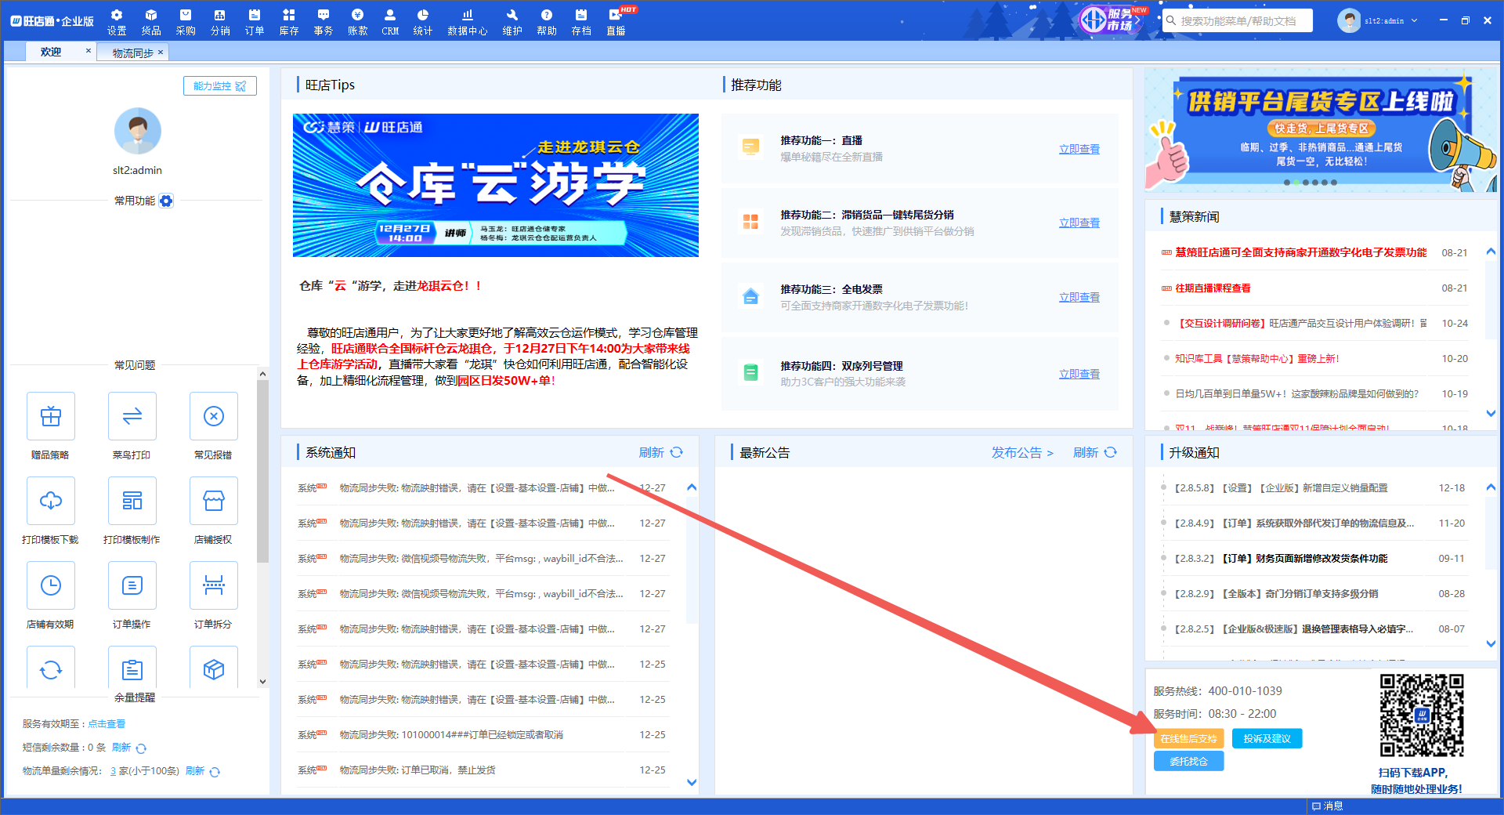This screenshot has height=815, width=1504.
Task: Open the 往期直播课程查看 news item
Action: (1213, 288)
